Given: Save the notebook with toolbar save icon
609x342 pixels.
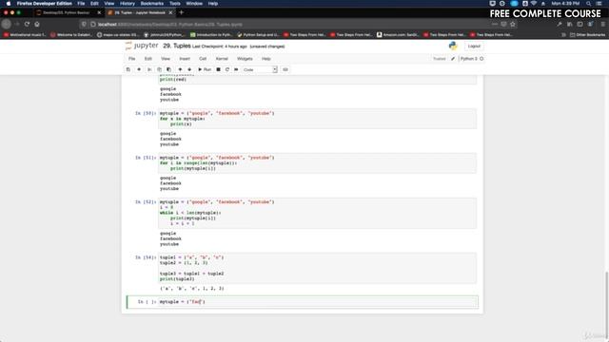Looking at the screenshot, I should pyautogui.click(x=128, y=69).
